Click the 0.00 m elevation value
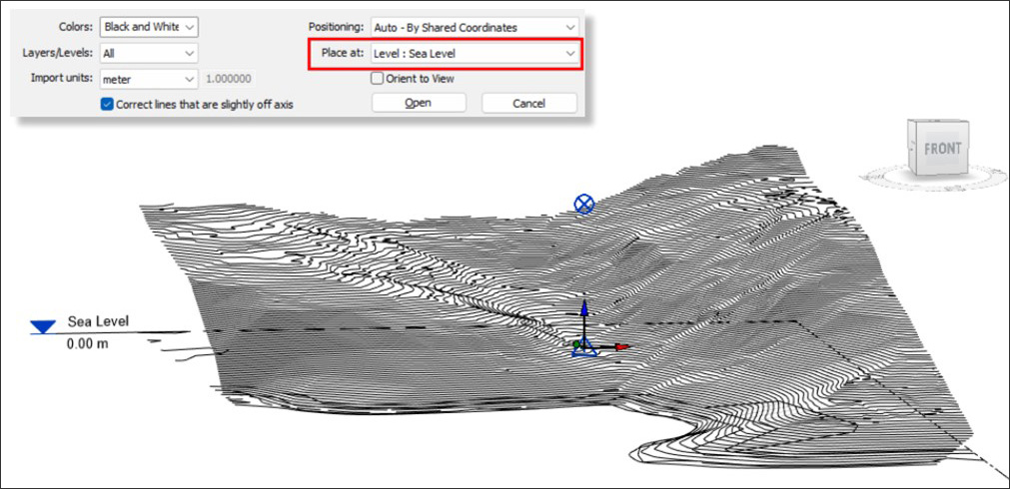This screenshot has width=1010, height=489. click(88, 344)
